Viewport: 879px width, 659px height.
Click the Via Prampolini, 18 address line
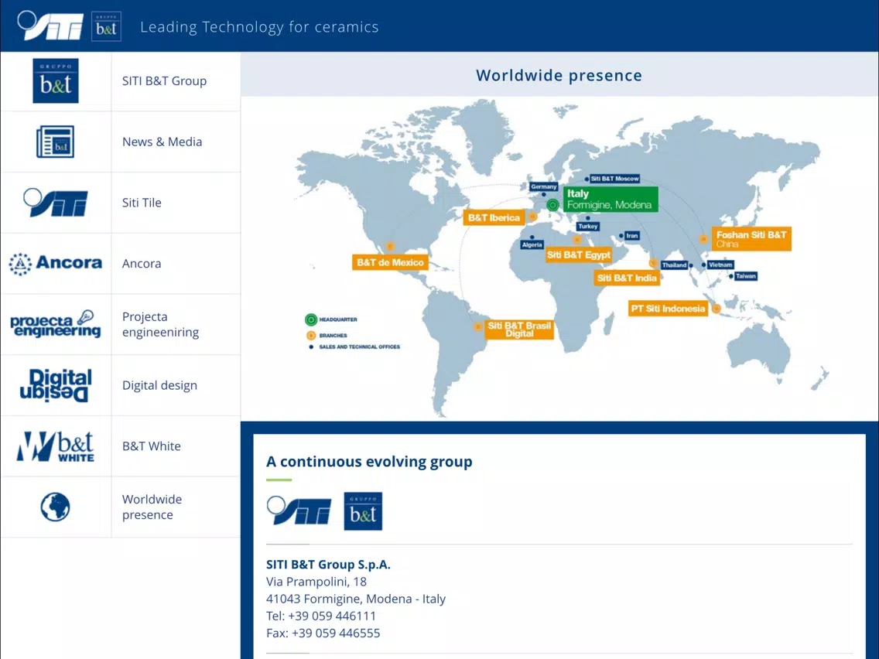pyautogui.click(x=316, y=582)
